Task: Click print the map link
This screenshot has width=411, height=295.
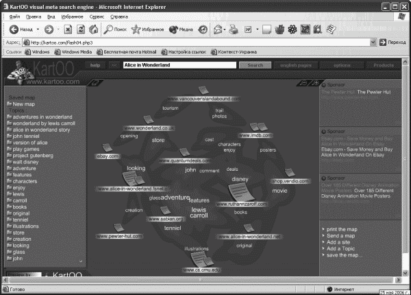Action: coord(342,229)
